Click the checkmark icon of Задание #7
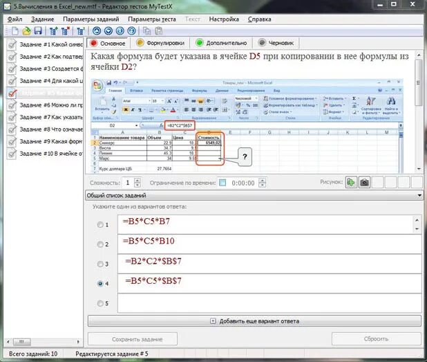 (x=12, y=117)
